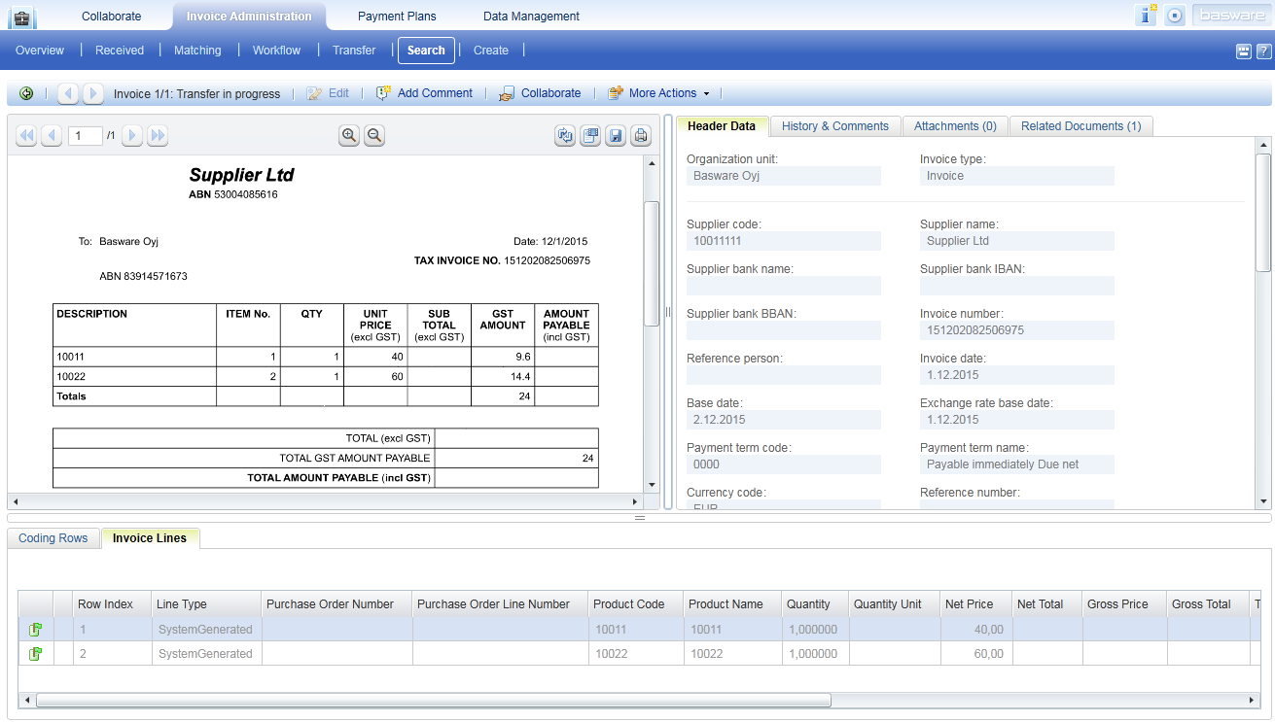Image resolution: width=1275 pixels, height=722 pixels.
Task: Jump to last page of invoice image
Action: [x=157, y=136]
